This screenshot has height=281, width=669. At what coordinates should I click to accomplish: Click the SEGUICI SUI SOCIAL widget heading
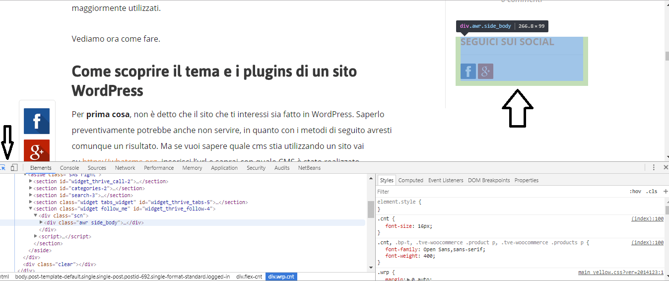[x=507, y=42]
